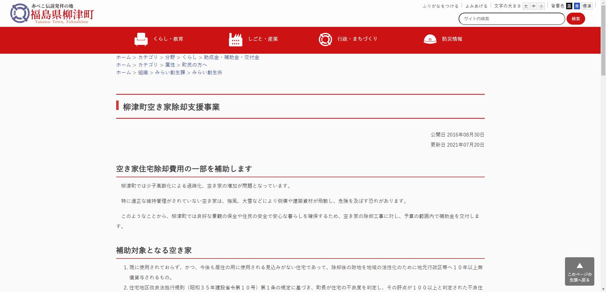Click the circular emblem icon for 行政・まちづくり
The width and height of the screenshot is (606, 292).
325,40
